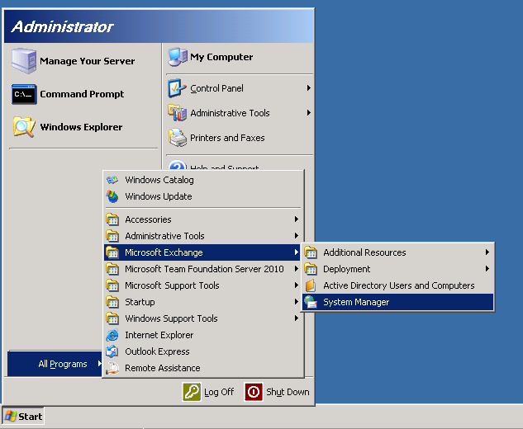Click the Windows Catalog icon
This screenshot has height=429, width=523.
(112, 180)
